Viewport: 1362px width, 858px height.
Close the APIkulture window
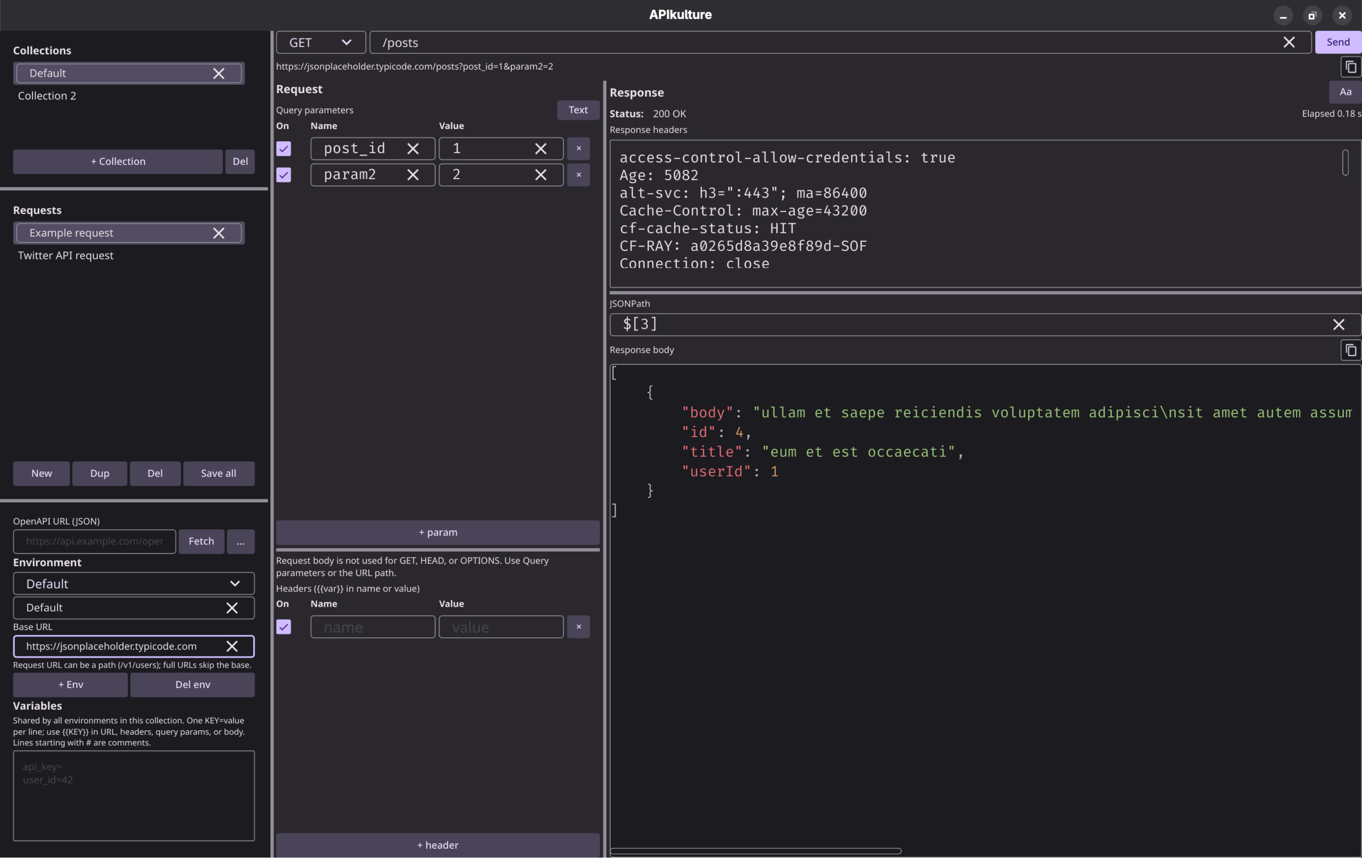1342,16
